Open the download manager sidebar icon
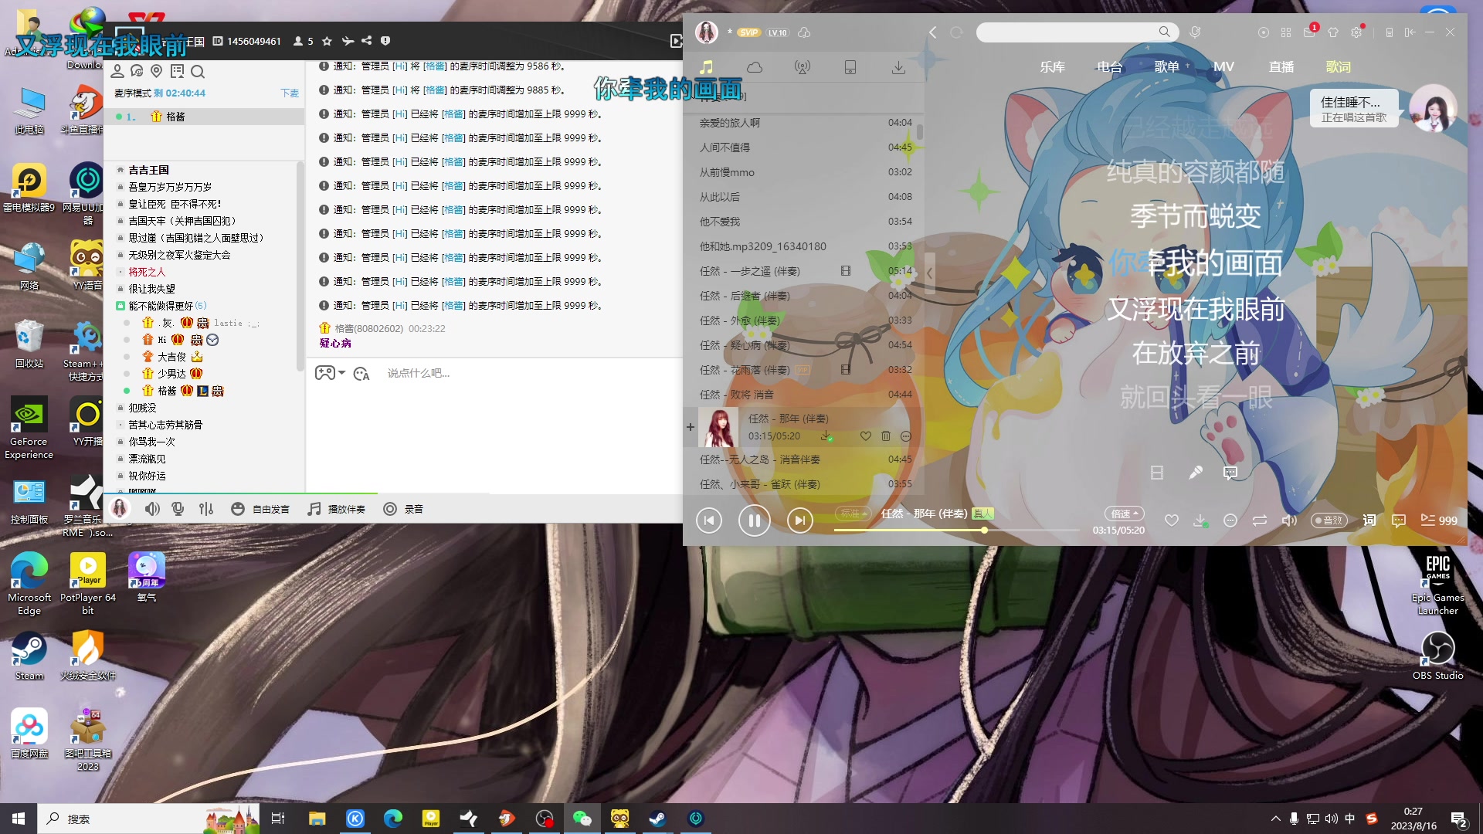Viewport: 1483px width, 834px height. tap(898, 67)
